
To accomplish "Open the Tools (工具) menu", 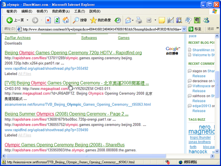I will point(80,11).
